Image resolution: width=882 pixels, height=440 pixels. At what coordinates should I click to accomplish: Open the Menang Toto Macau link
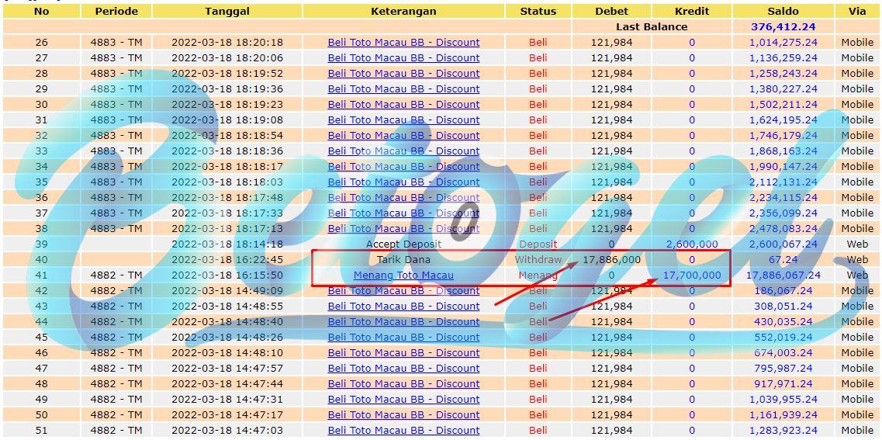403,275
